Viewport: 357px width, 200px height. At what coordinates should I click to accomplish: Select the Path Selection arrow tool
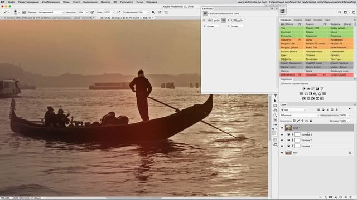pyautogui.click(x=275, y=101)
